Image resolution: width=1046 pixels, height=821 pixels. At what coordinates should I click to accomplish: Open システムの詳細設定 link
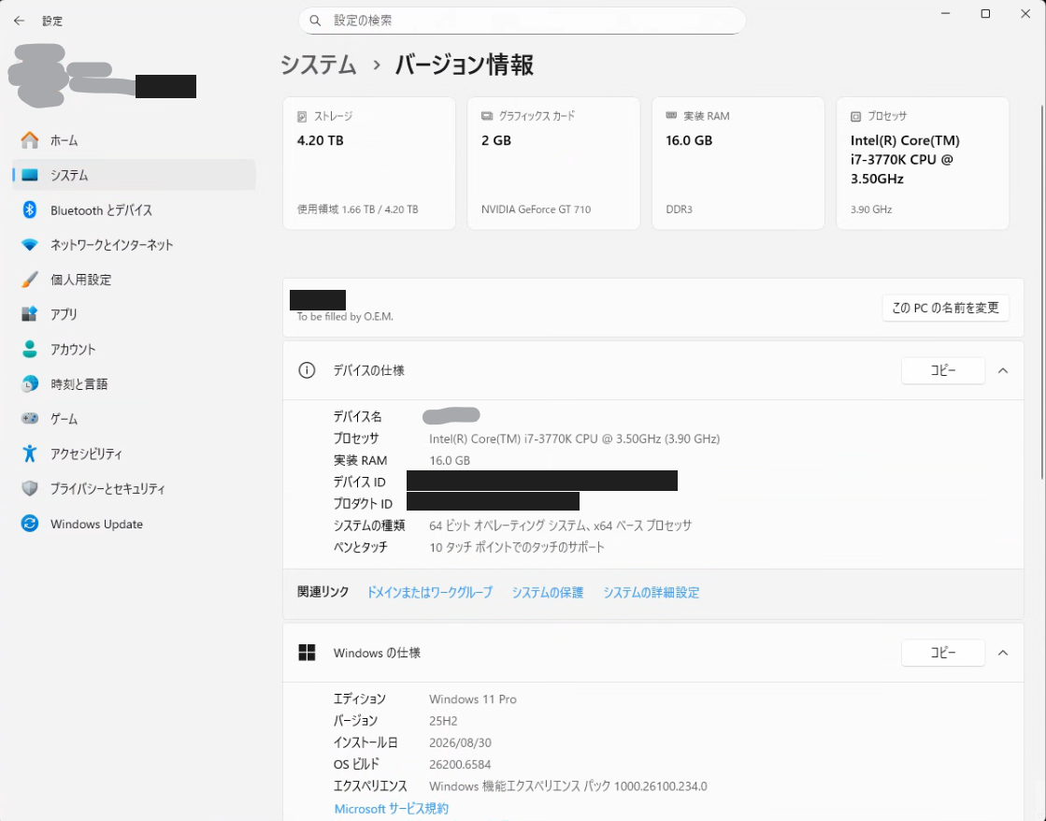652,592
